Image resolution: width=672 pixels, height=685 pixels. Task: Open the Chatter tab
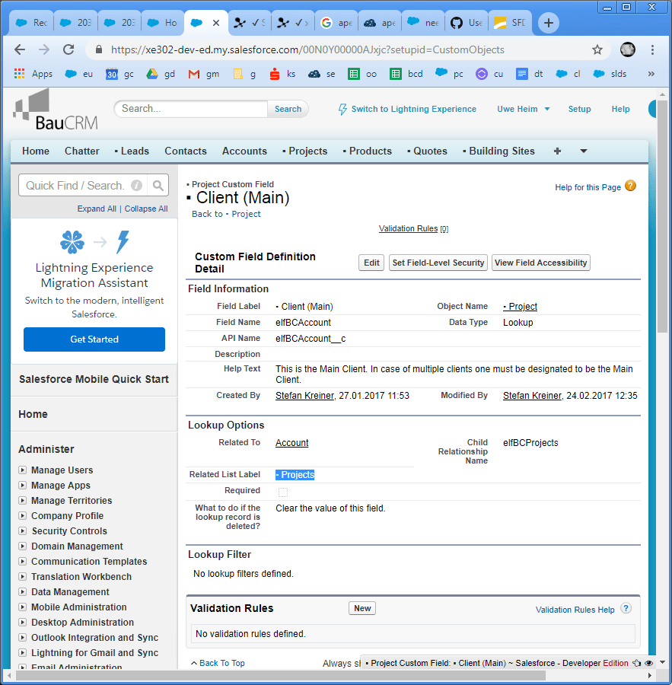point(81,151)
